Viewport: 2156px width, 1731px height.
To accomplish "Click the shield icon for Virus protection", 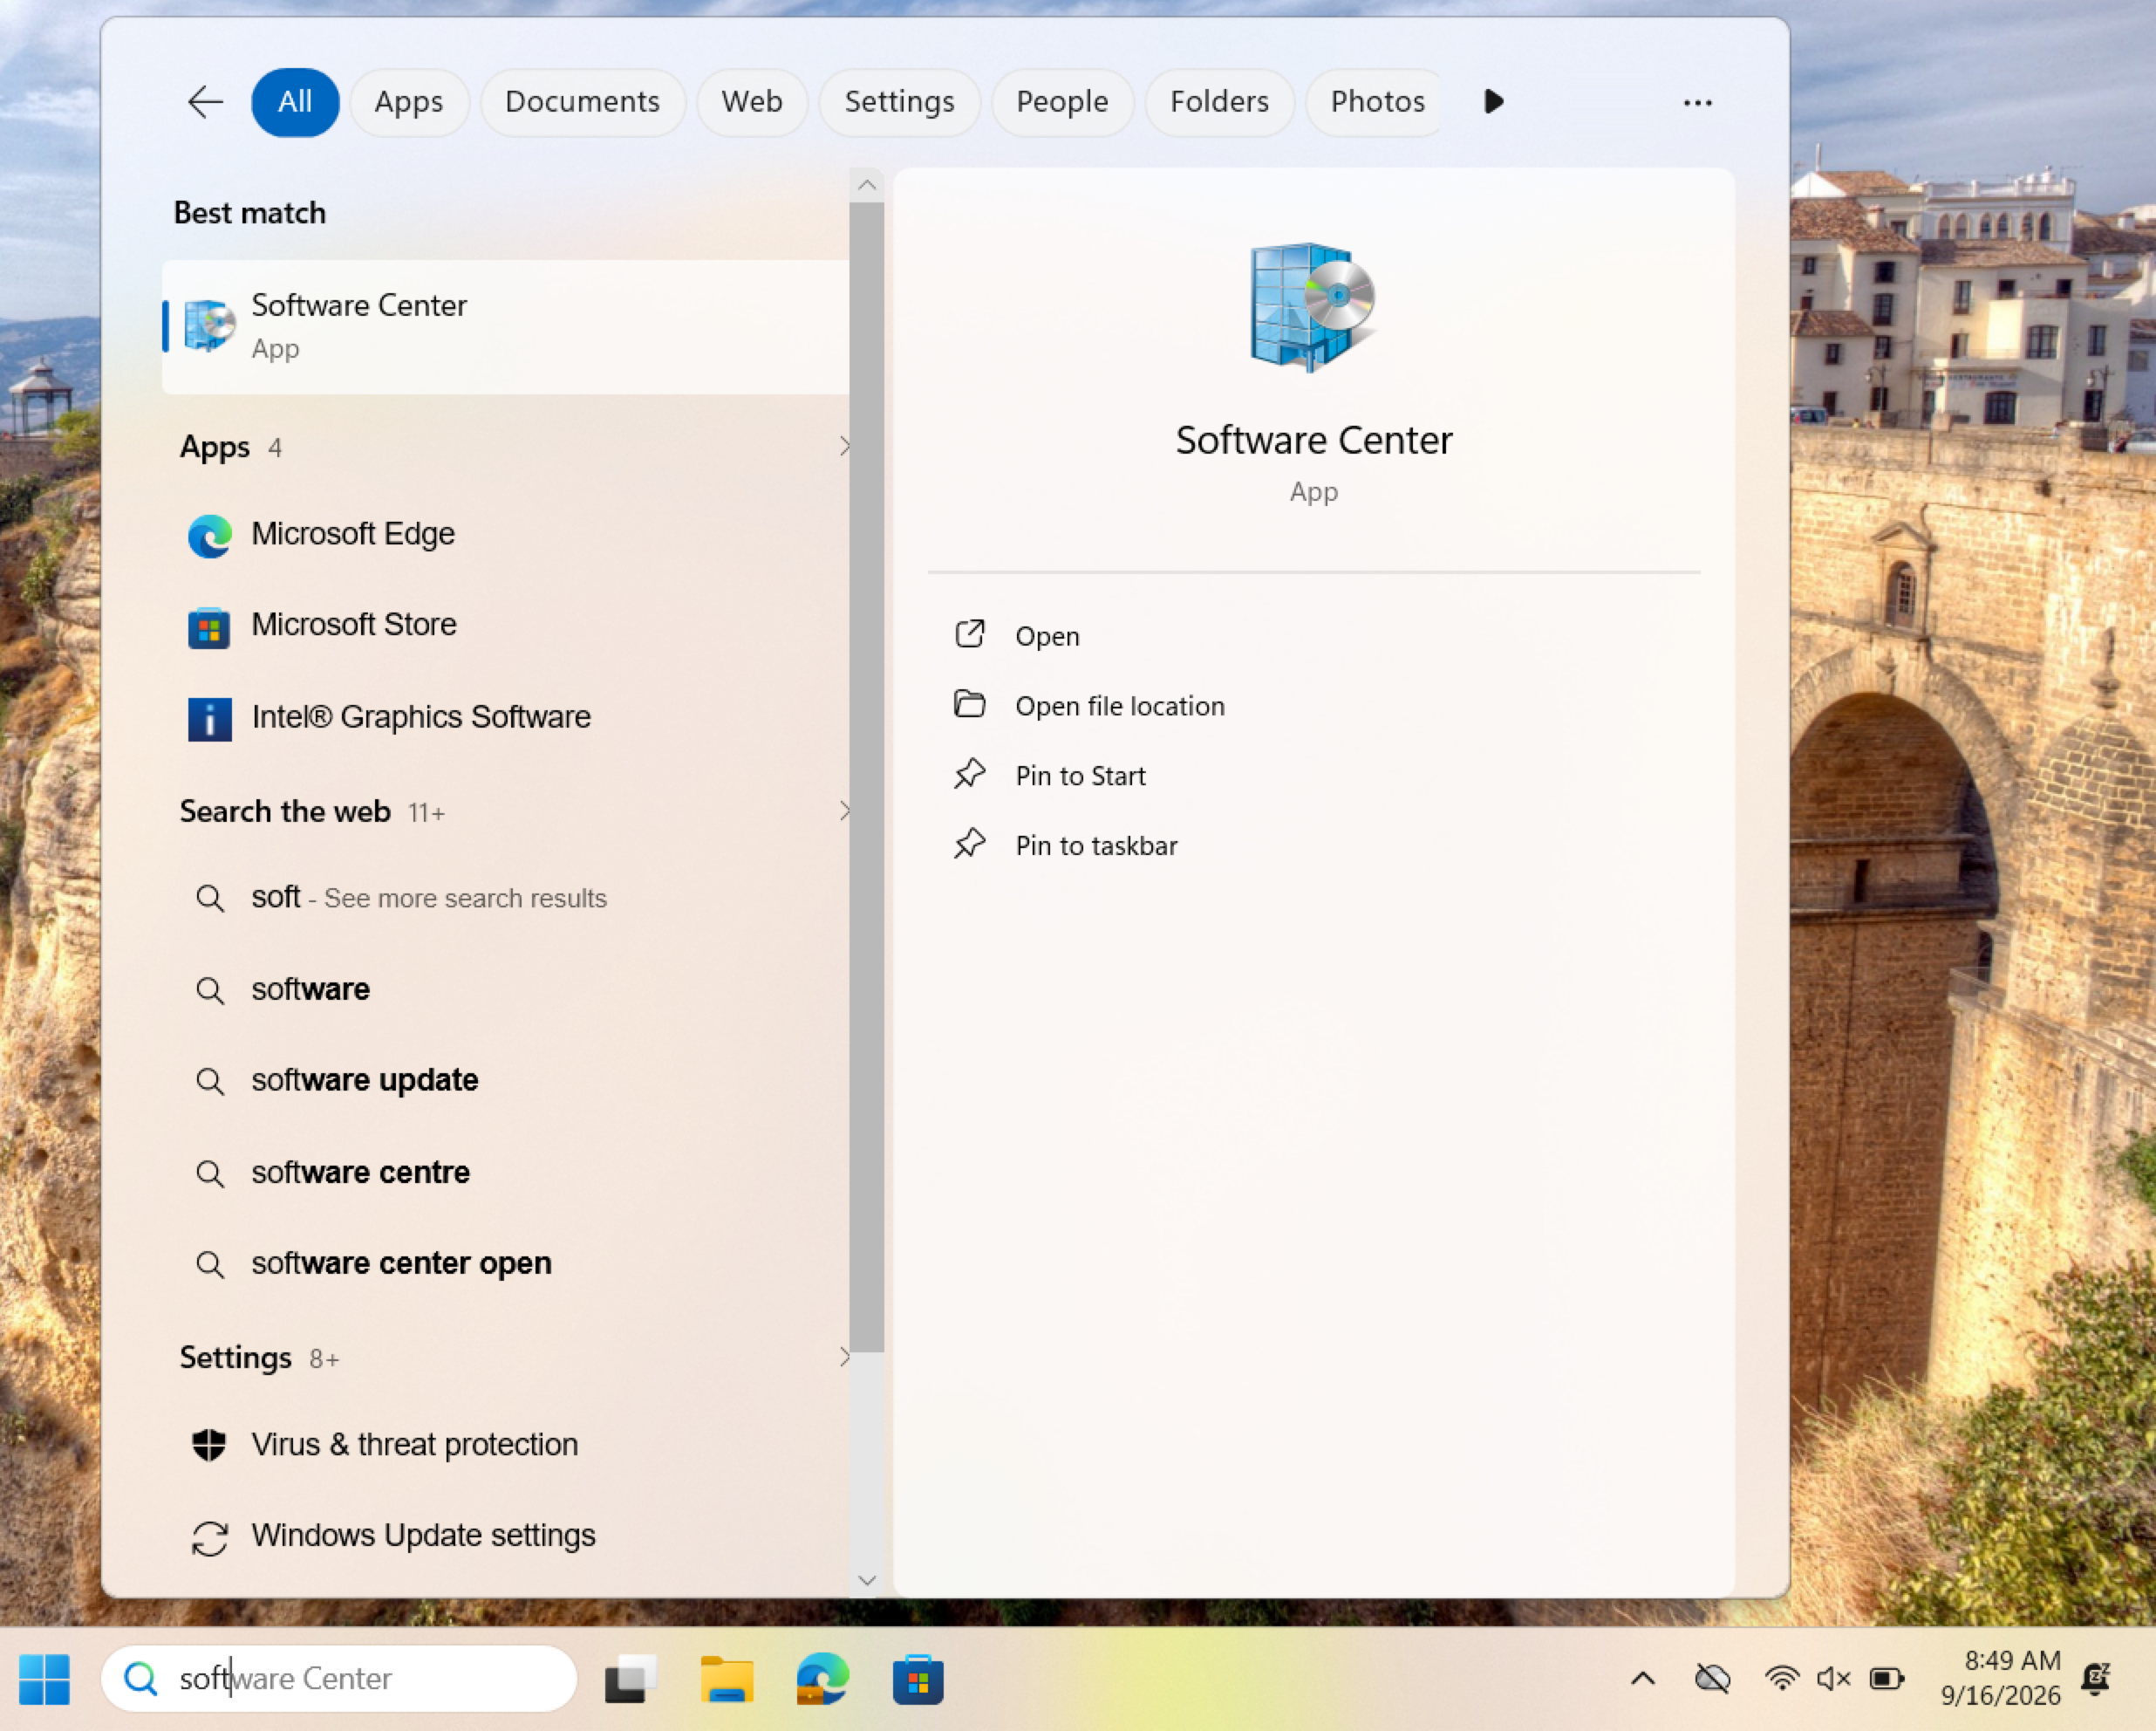I will click(x=209, y=1445).
